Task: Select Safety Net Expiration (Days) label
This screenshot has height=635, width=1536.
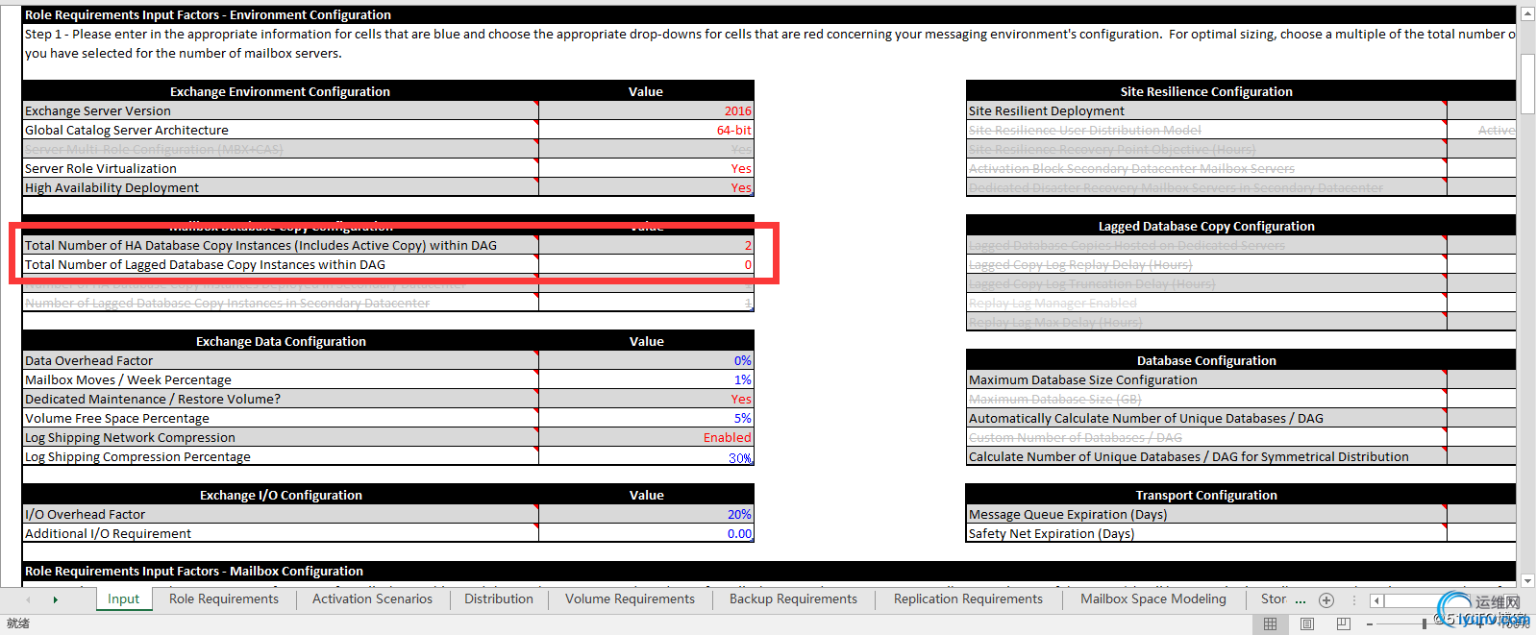Action: click(x=1206, y=533)
